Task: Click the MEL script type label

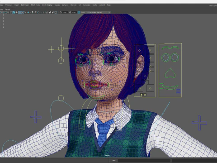Action: click(114, 160)
